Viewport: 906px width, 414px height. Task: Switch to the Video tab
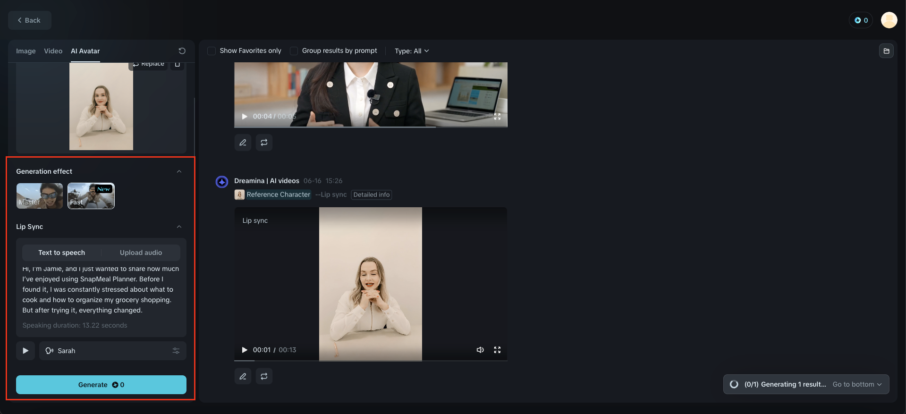click(53, 51)
